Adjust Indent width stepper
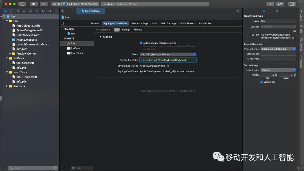Screen dimensions: 304x171 (x=295, y=75)
